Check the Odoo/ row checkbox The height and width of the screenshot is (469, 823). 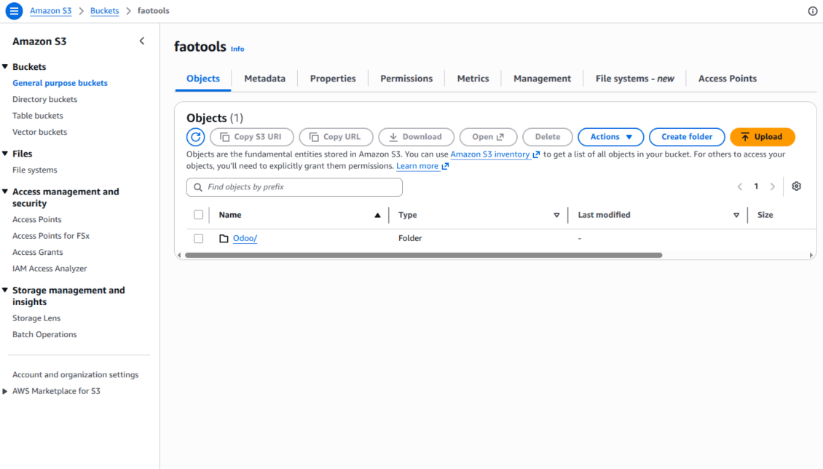pos(198,238)
